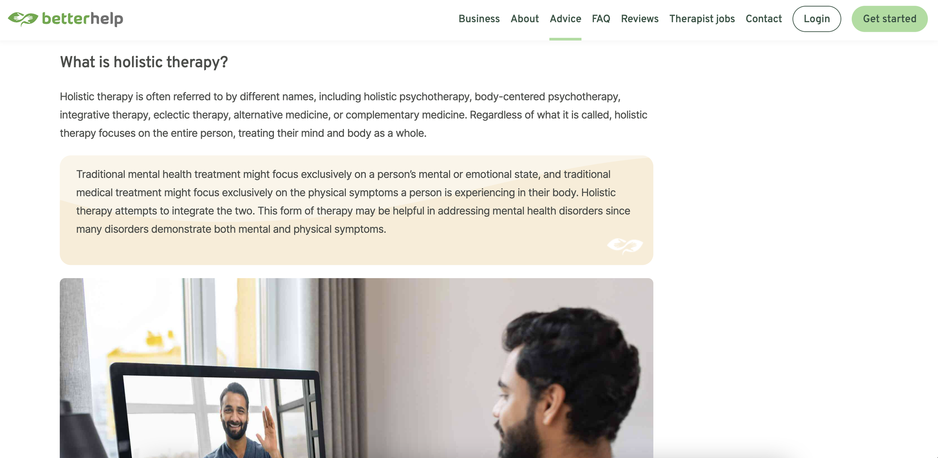This screenshot has width=938, height=458.
Task: Click the BetterHelp hands logo icon
Action: (23, 19)
